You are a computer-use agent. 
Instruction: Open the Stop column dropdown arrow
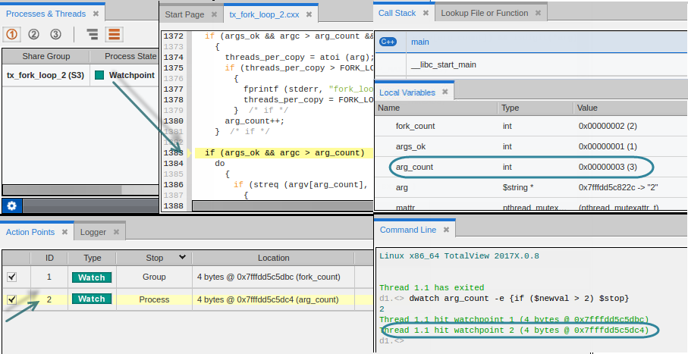(182, 258)
